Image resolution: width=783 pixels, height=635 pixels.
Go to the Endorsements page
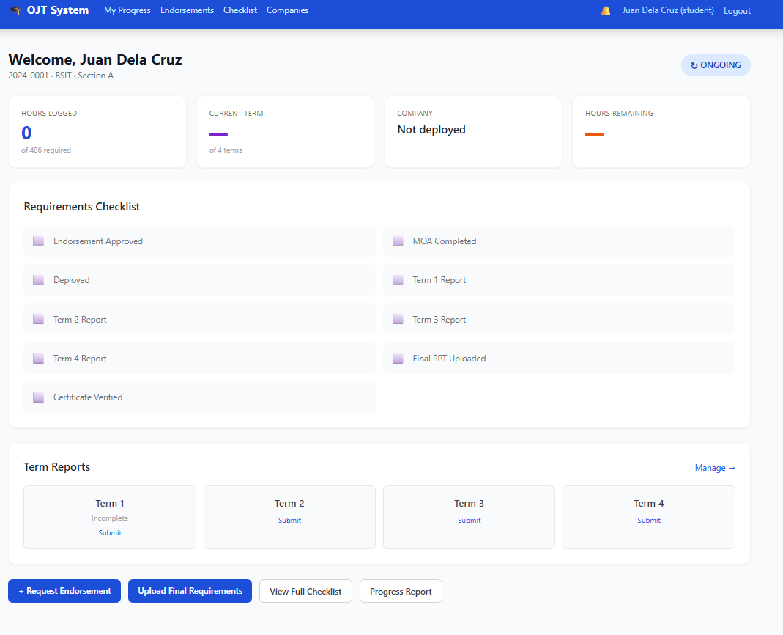(x=187, y=10)
